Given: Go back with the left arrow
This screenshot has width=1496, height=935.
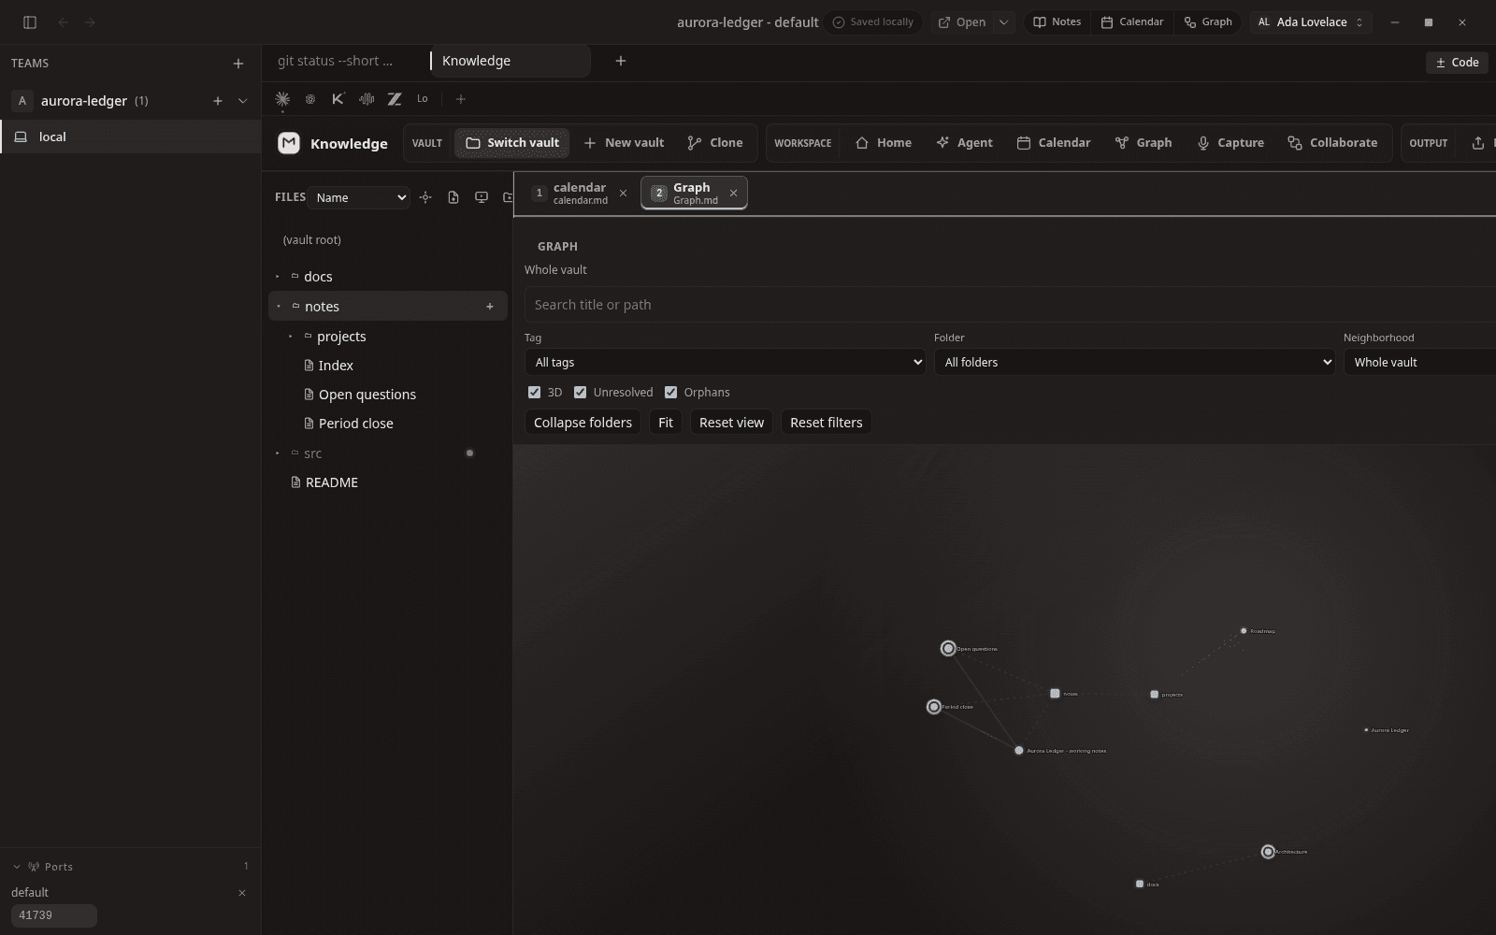Looking at the screenshot, I should tap(64, 22).
